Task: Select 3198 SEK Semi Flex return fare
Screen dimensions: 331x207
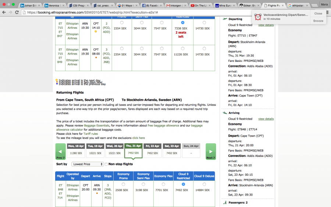Action: click(x=143, y=185)
